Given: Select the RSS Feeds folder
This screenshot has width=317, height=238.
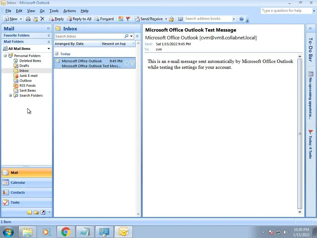Looking at the screenshot, I should (x=28, y=86).
